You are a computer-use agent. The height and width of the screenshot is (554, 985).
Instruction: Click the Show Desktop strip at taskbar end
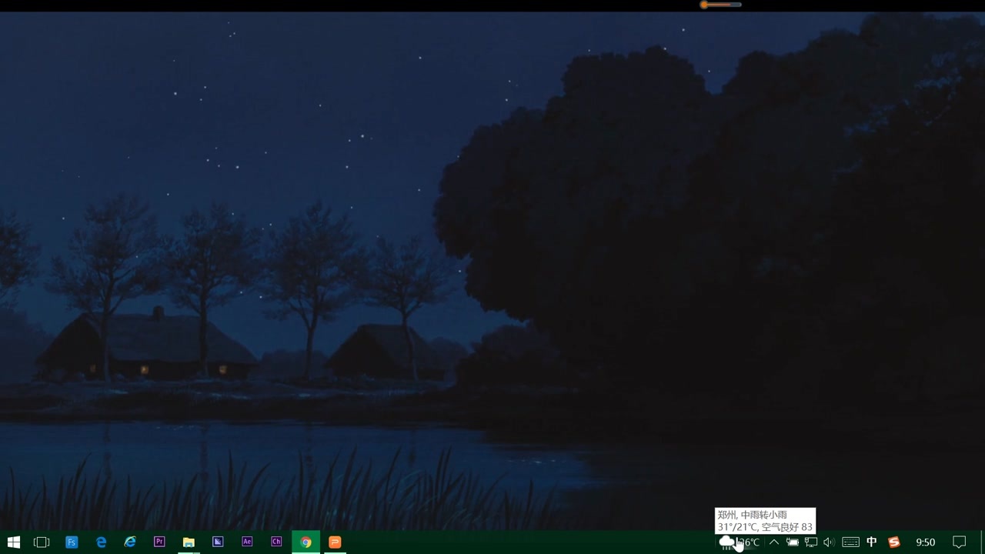[983, 542]
